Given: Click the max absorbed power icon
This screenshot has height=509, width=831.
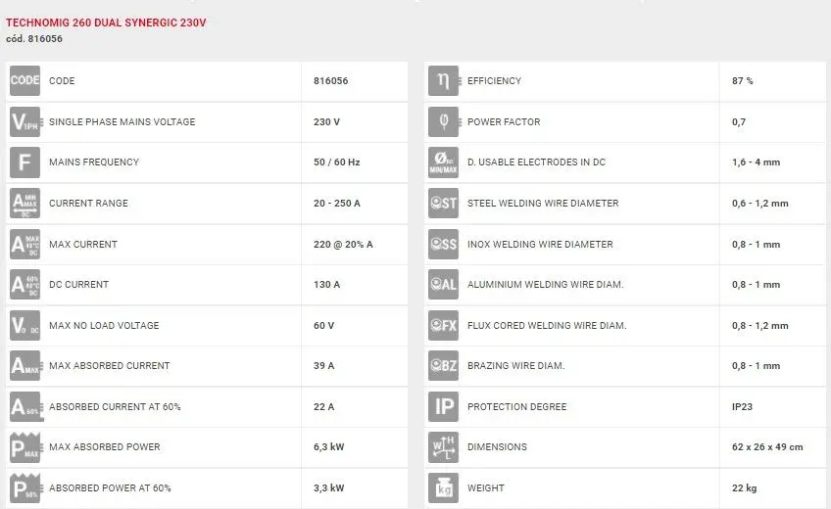Looking at the screenshot, I should point(24,447).
